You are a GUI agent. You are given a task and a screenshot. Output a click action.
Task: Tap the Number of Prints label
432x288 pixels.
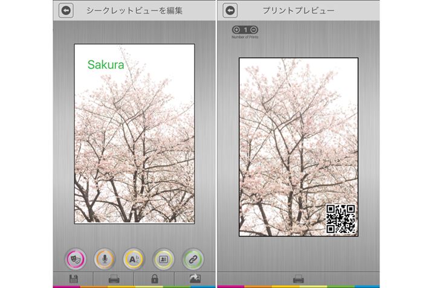245,37
